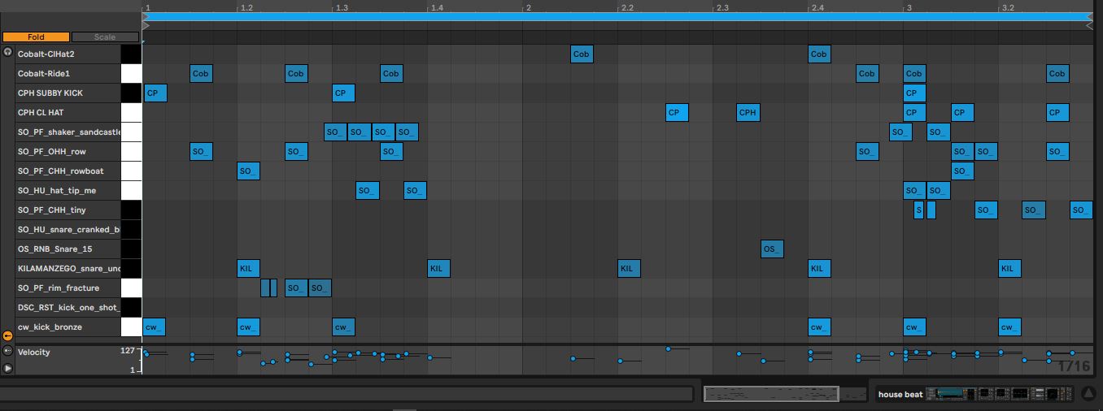Click the round icon left of Velocity
The height and width of the screenshot is (411, 1103).
click(8, 352)
